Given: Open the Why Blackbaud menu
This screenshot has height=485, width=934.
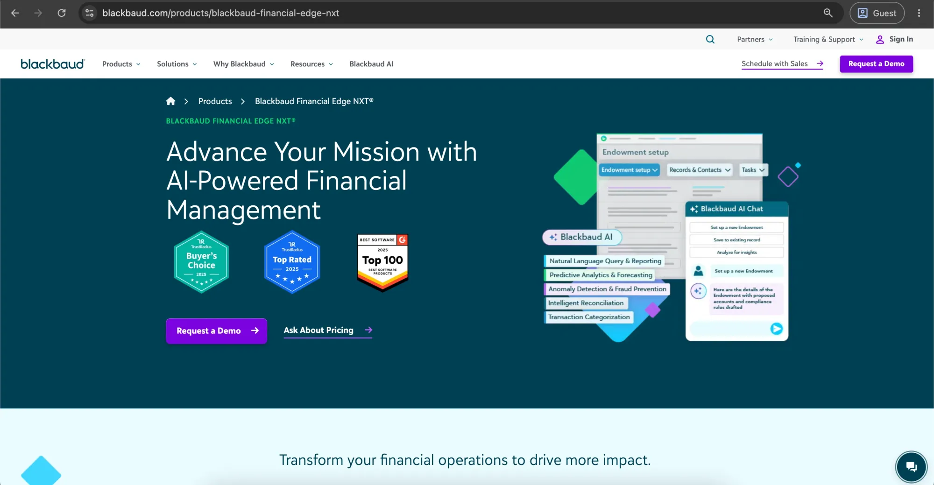Looking at the screenshot, I should coord(244,64).
